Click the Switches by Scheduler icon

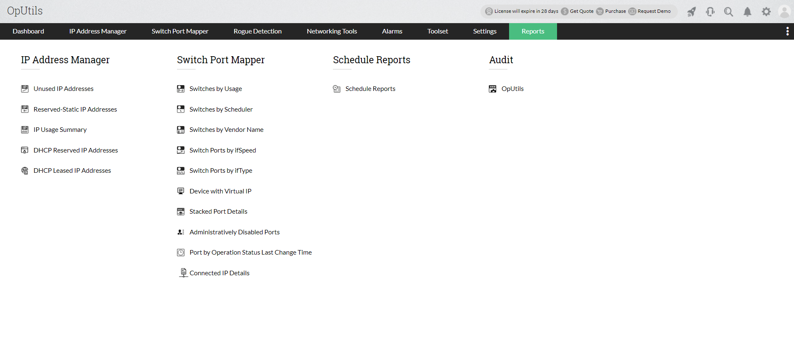coord(181,109)
